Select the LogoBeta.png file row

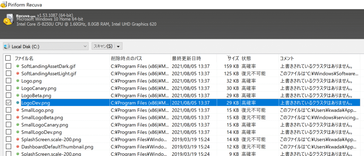point(36,96)
